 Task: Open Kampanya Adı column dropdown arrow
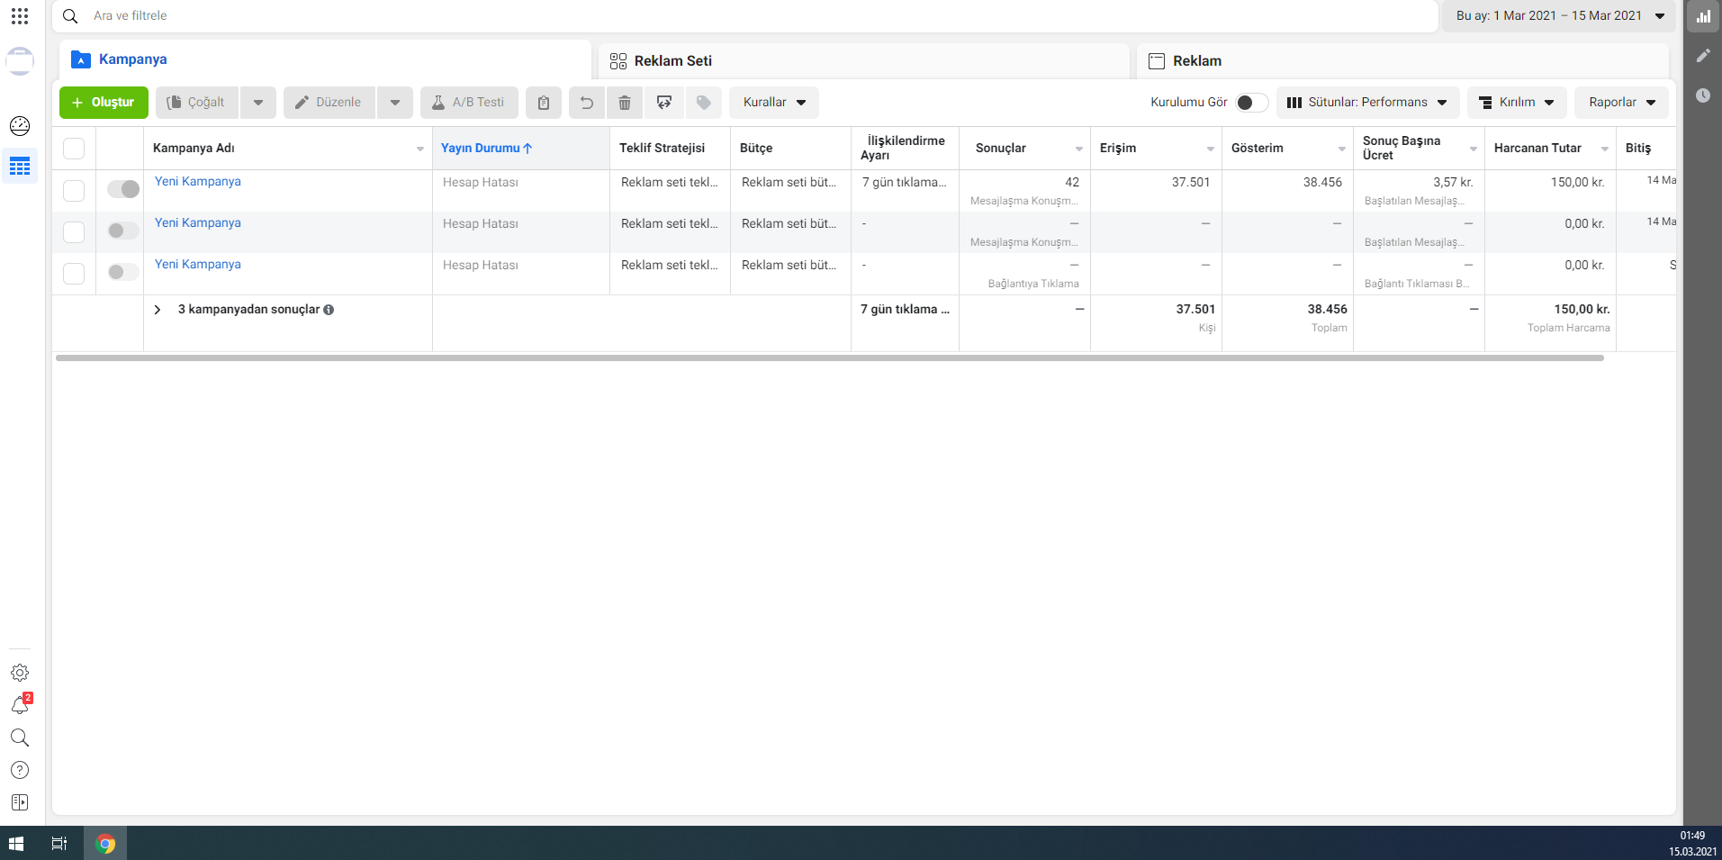click(x=419, y=149)
